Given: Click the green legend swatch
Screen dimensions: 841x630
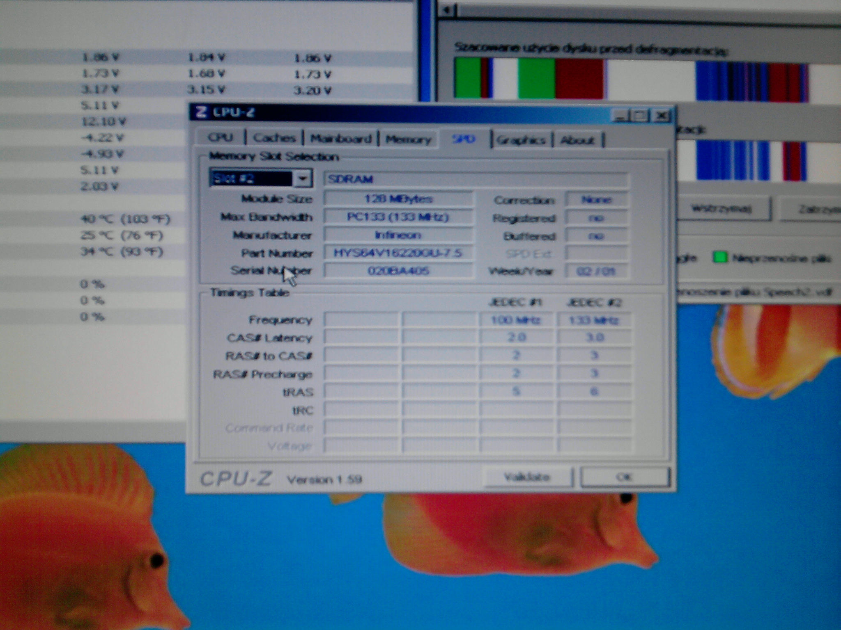Looking at the screenshot, I should [719, 258].
